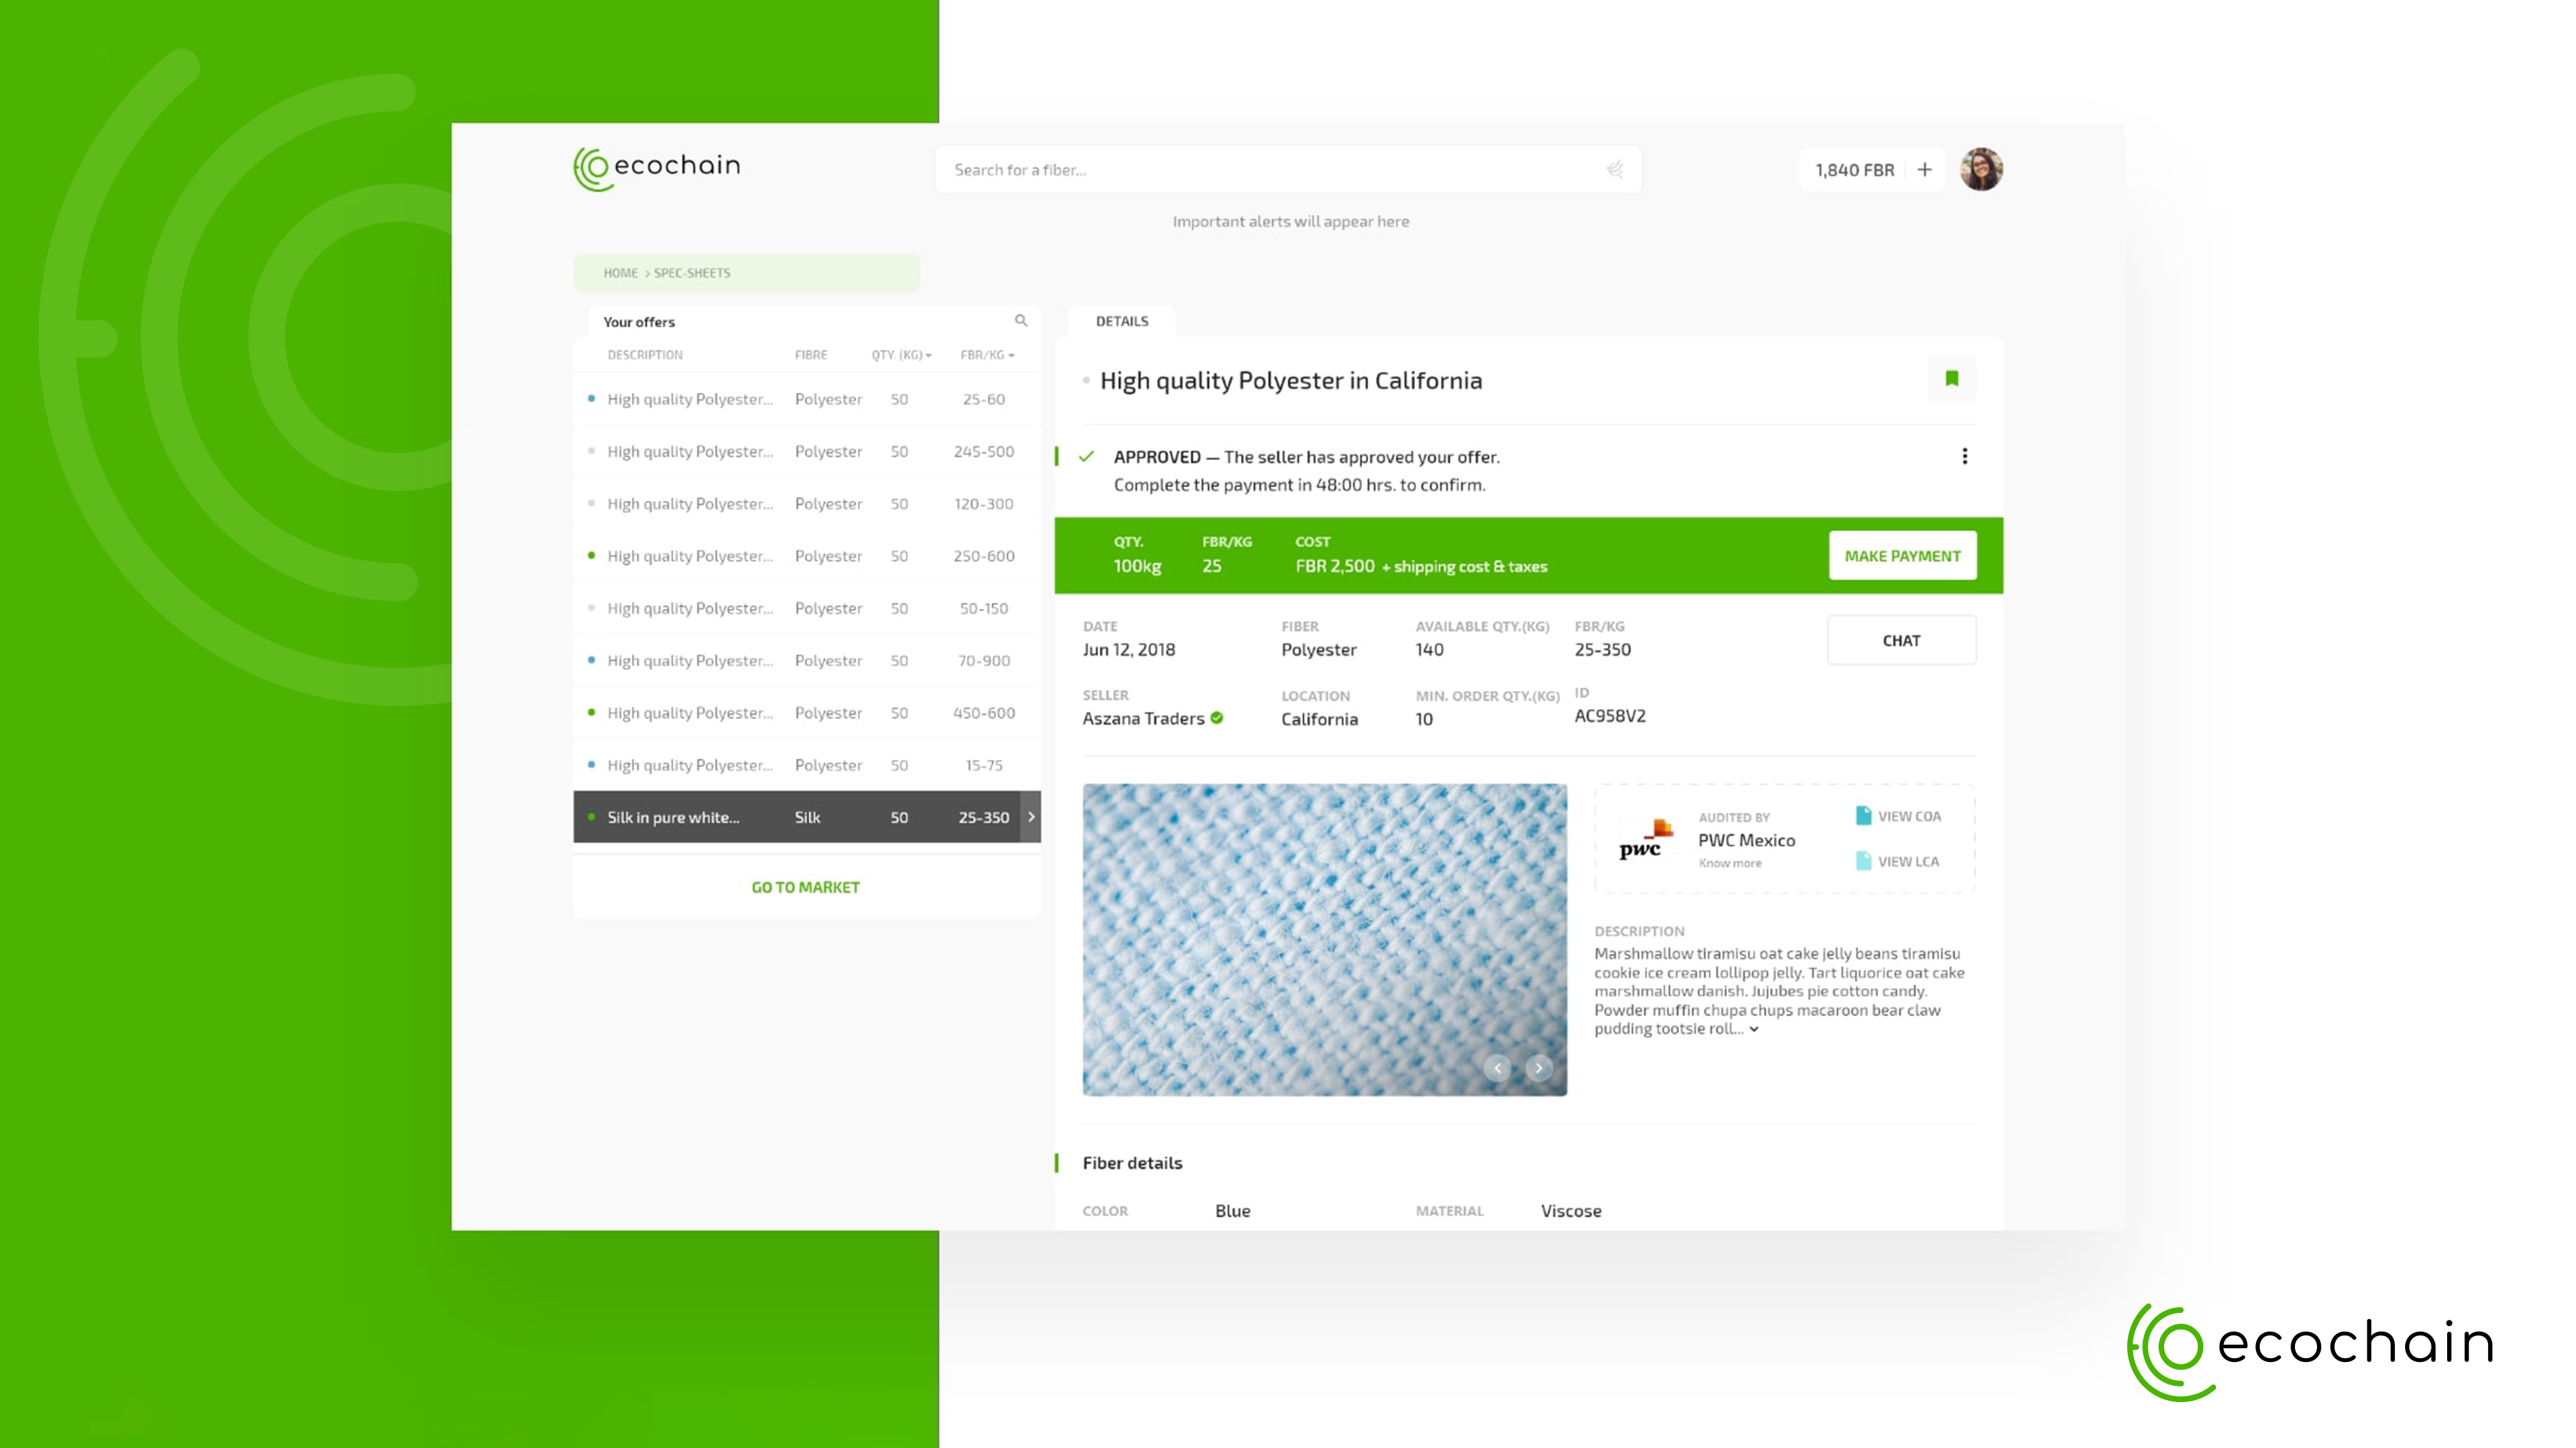
Task: Click the Search for a fiber input field
Action: (1286, 168)
